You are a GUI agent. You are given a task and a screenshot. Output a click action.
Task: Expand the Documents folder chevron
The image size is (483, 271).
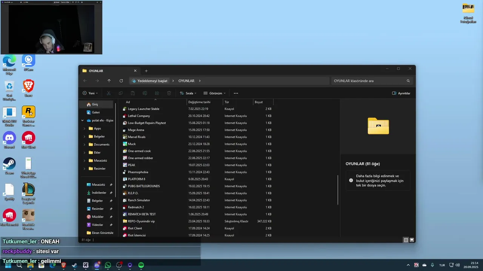coord(85,145)
